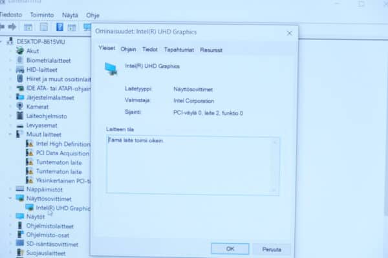The height and width of the screenshot is (258, 388).
Task: Confirm with the OK button
Action: coord(230,248)
